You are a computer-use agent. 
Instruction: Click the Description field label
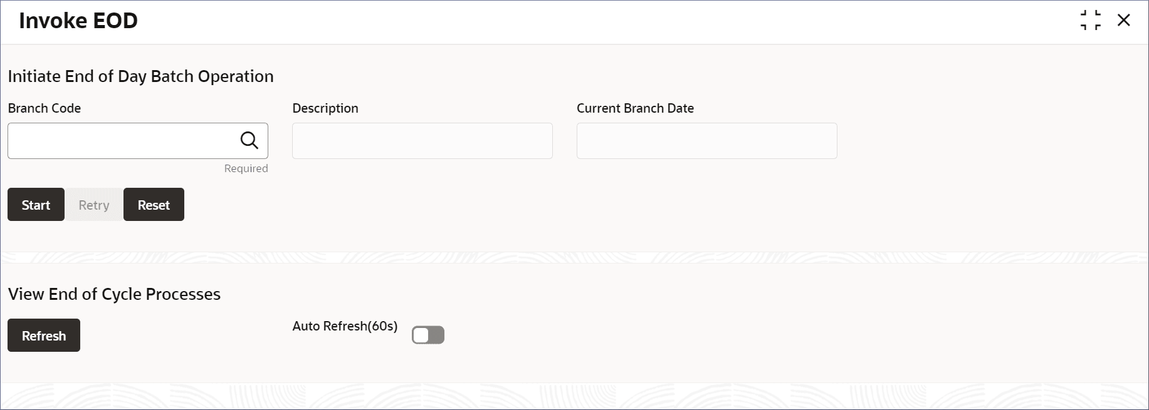[325, 108]
